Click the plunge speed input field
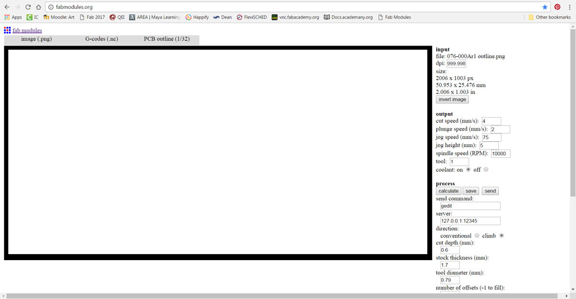Viewport: 576px width, 299px height. (500, 129)
